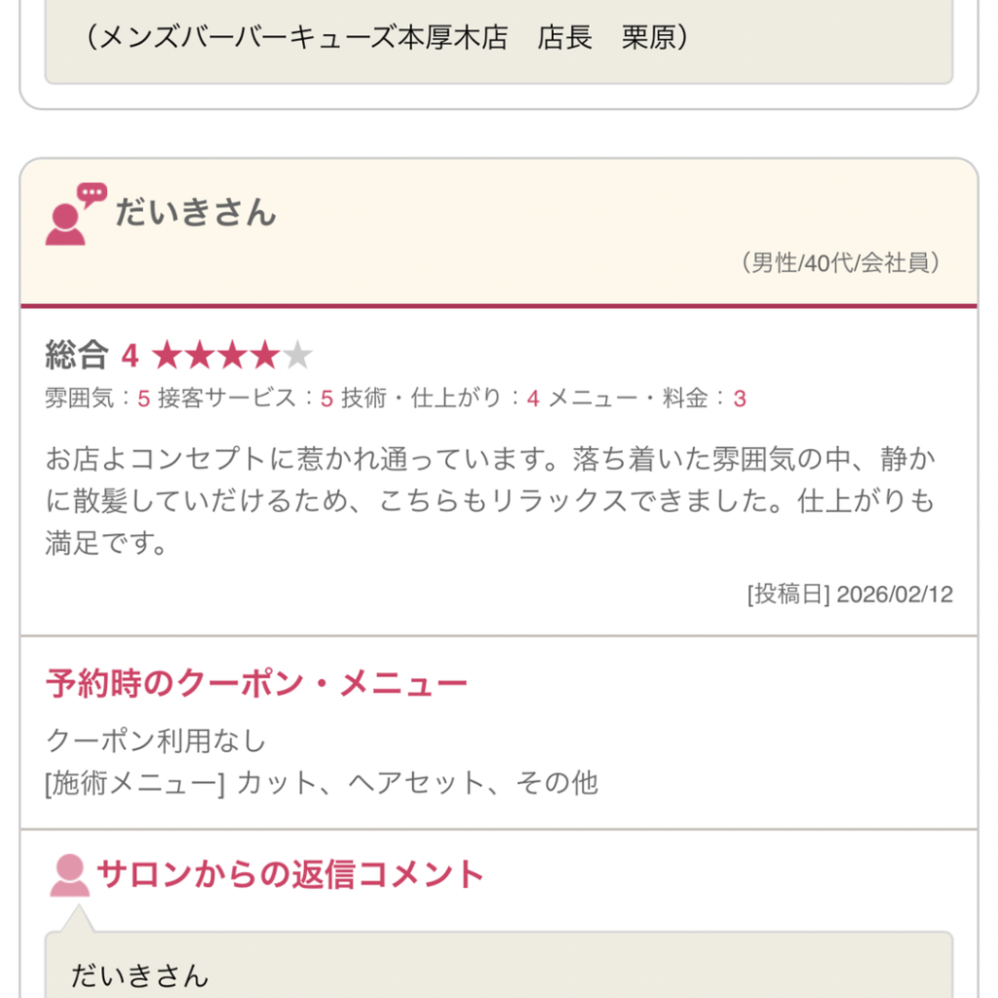Click the 投稿日 2026/02/12 post date
This screenshot has height=998, width=998.
(850, 595)
